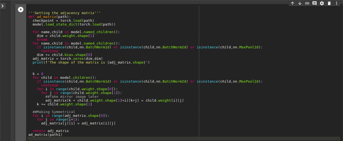The width and height of the screenshot is (343, 141).
Task: Open editor settings via gear icon
Action: pyautogui.click(x=322, y=3)
